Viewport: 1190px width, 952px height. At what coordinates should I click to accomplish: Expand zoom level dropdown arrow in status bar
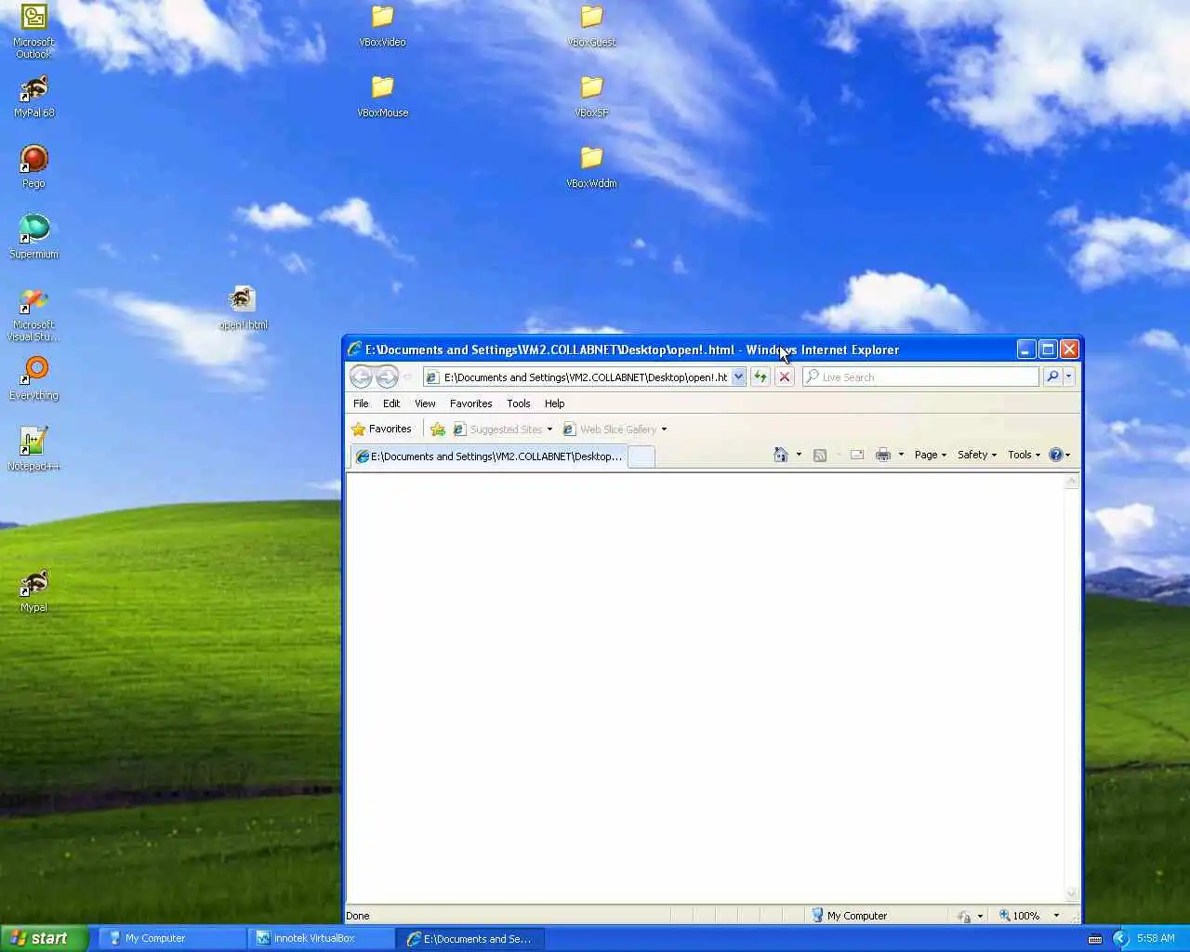[1056, 916]
